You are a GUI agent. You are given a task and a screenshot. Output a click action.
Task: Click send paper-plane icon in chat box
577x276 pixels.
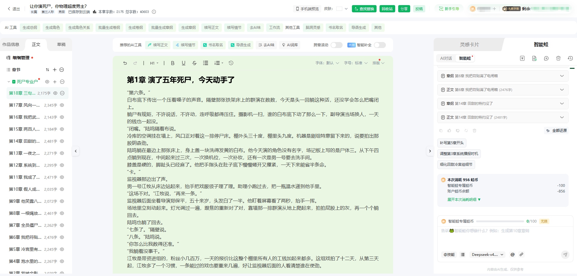tap(565, 255)
